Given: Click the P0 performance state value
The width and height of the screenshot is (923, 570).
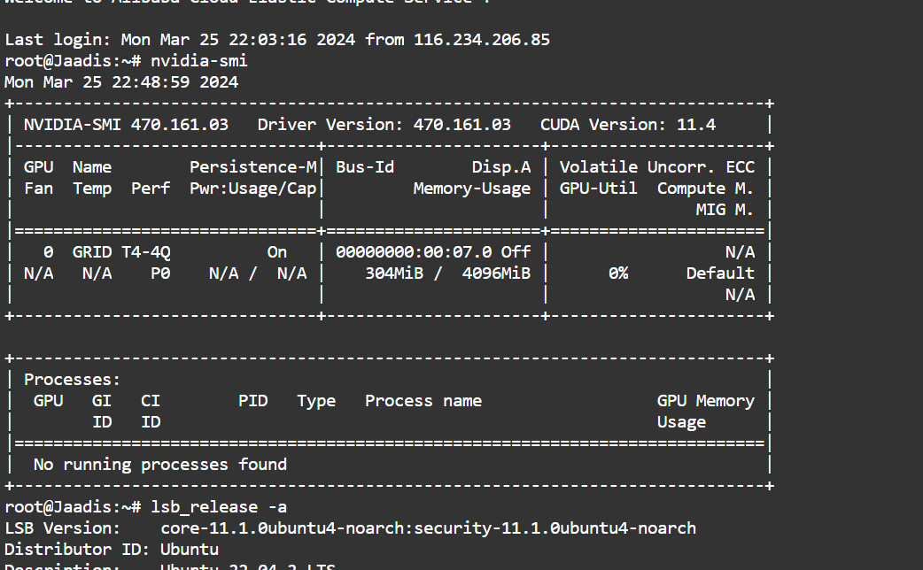Looking at the screenshot, I should [159, 273].
